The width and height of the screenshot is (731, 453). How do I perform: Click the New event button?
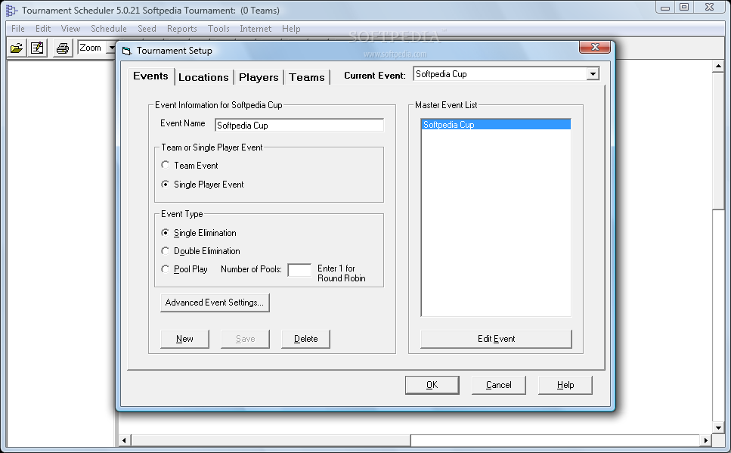184,339
